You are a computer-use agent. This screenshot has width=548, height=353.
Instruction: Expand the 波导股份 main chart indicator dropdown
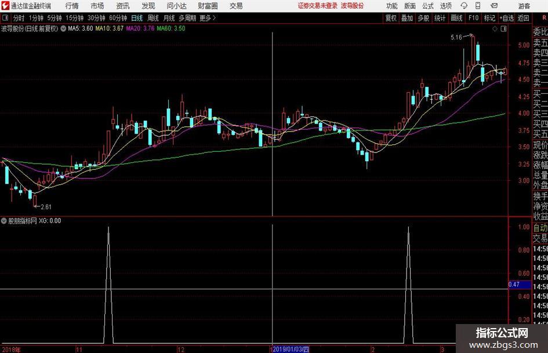(x=63, y=28)
